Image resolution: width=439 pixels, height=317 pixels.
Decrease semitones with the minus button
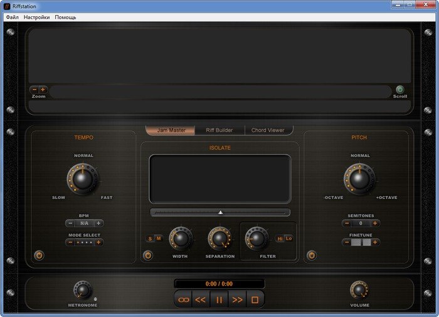[x=347, y=223]
